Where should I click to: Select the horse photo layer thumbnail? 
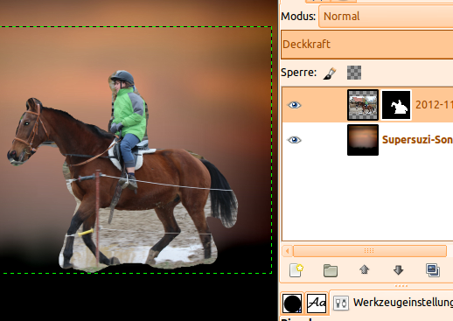tap(363, 105)
